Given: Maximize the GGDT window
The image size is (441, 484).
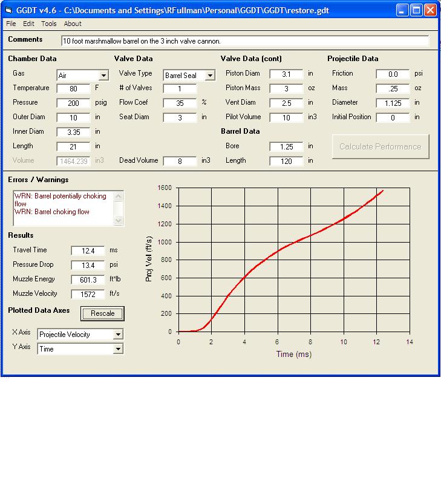Looking at the screenshot, I should 417,10.
